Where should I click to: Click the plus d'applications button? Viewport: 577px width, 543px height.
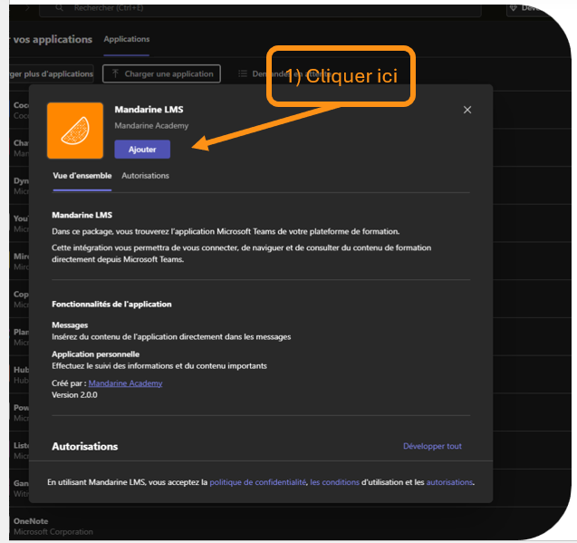[50, 73]
